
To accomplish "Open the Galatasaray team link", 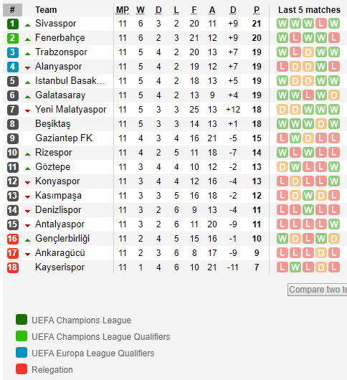I will [x=60, y=95].
